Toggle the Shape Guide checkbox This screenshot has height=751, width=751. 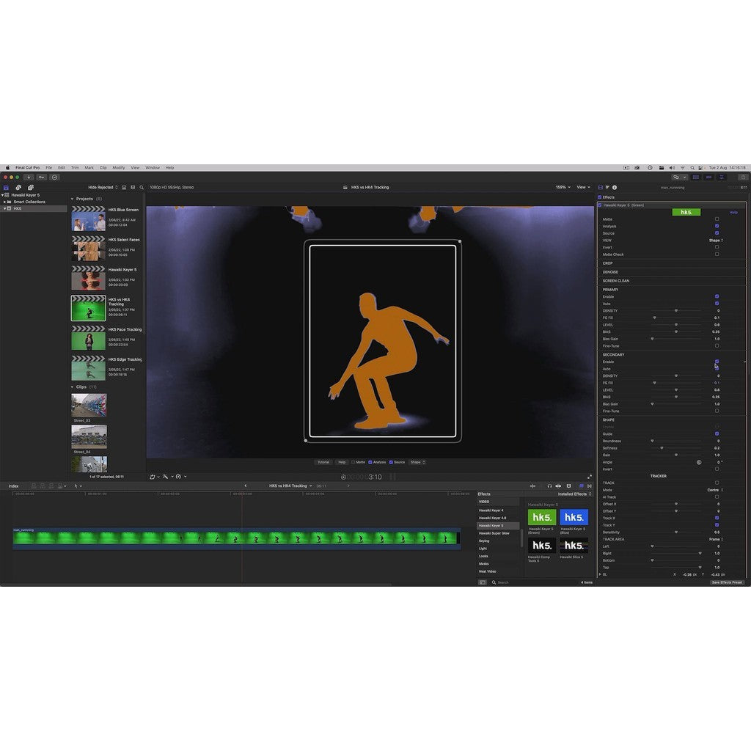717,433
